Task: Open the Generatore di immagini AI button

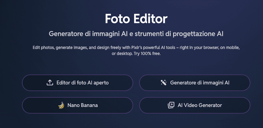Action: [x=194, y=83]
